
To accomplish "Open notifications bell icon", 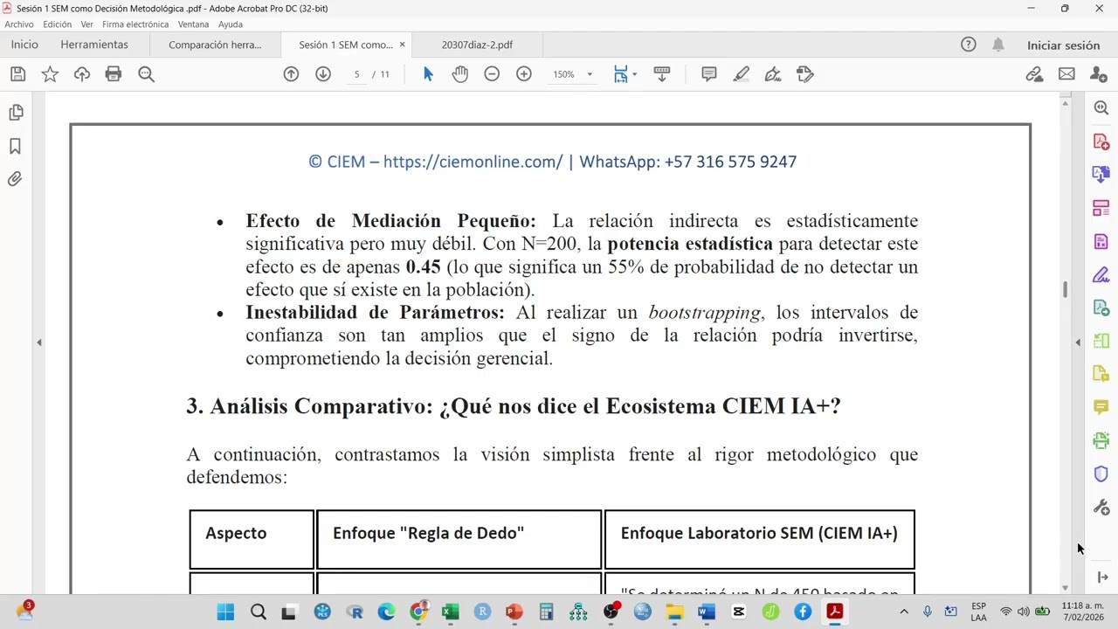I will coord(998,45).
